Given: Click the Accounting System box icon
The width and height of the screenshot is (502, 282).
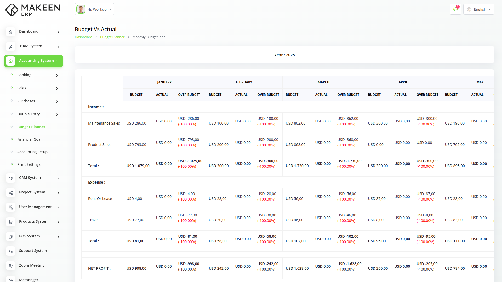Looking at the screenshot, I should 10,61.
